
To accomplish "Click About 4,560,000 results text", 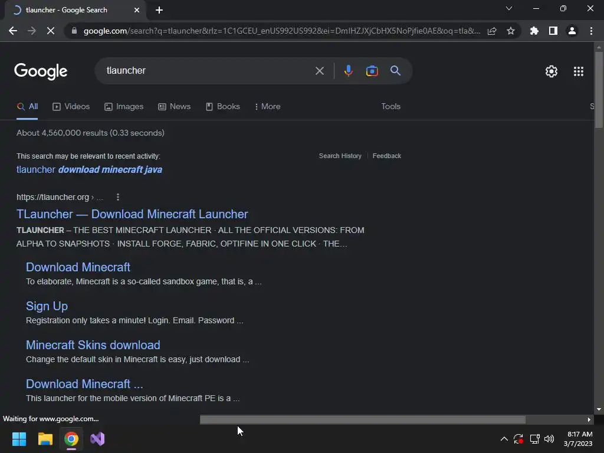I will click(x=90, y=133).
